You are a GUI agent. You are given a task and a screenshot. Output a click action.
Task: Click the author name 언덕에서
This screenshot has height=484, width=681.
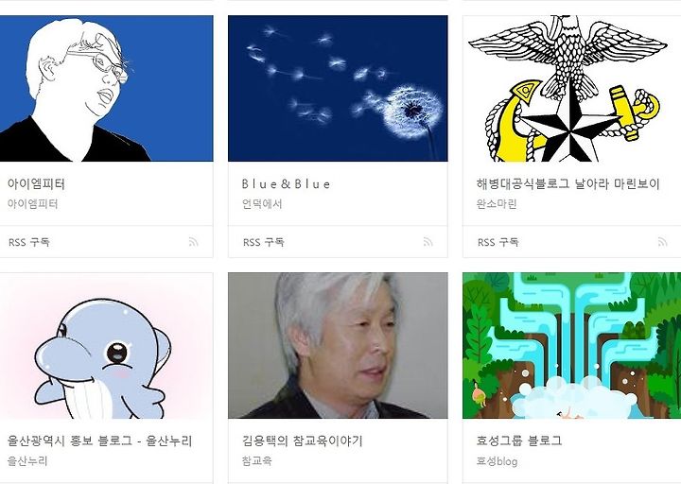[262, 204]
